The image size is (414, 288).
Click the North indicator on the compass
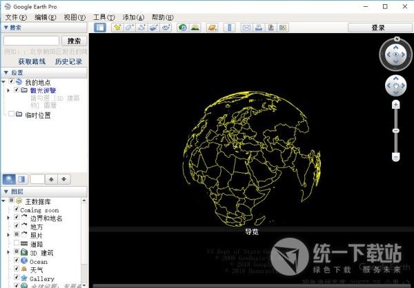[x=397, y=39]
